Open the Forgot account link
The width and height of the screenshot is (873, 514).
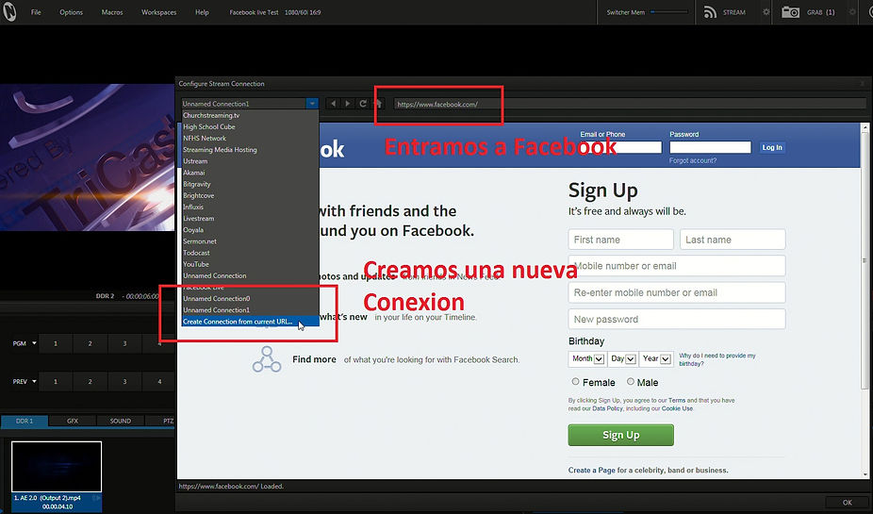point(693,160)
